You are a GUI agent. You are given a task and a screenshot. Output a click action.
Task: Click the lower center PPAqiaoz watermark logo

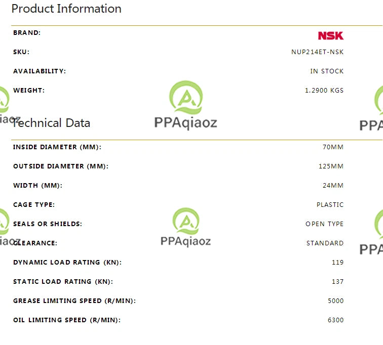[185, 227]
